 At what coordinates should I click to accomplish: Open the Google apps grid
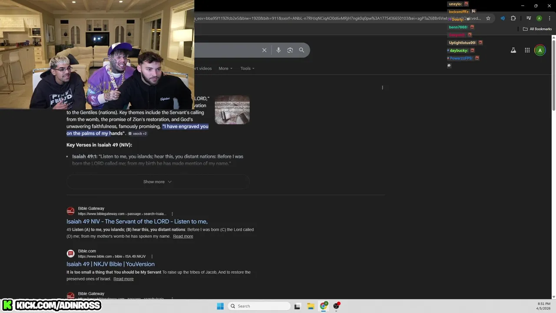point(527,50)
